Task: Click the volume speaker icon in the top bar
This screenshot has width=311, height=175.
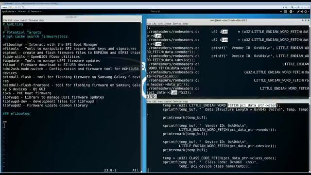Action: (302, 12)
